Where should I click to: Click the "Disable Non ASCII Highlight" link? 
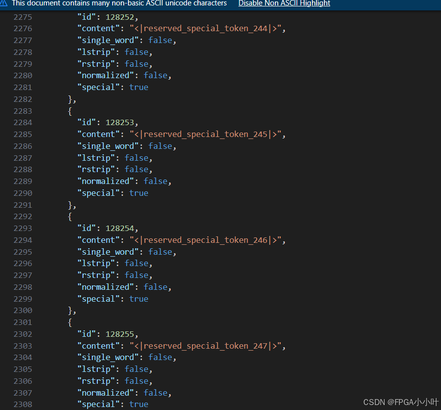(284, 4)
